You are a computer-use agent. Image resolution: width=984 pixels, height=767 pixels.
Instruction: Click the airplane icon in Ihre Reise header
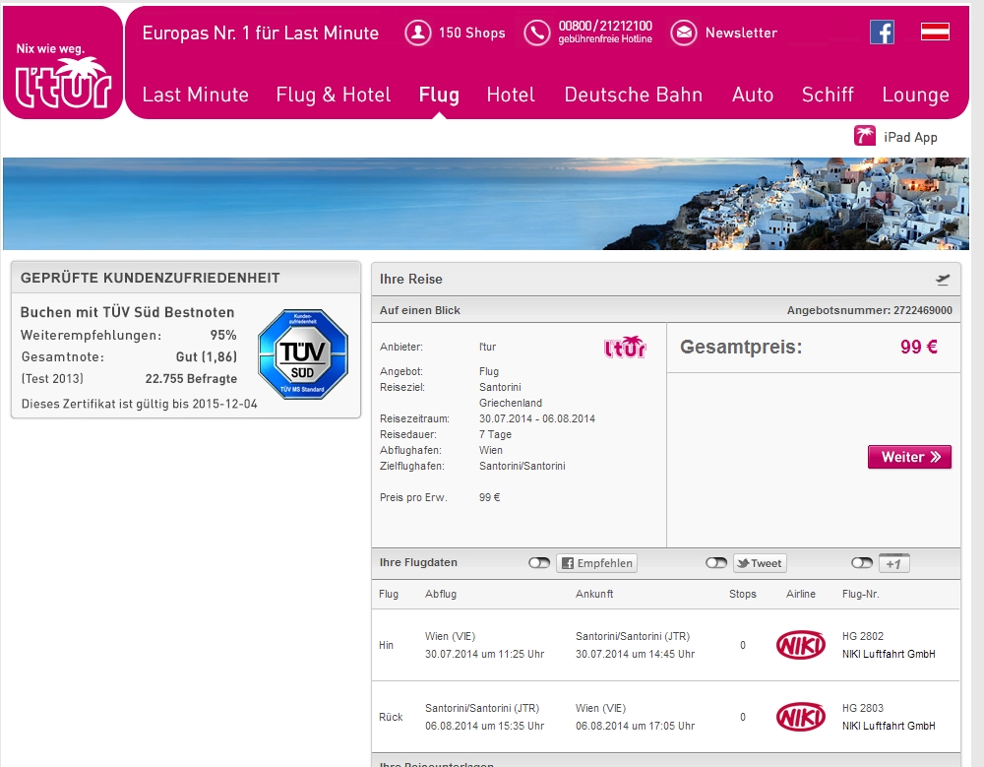click(x=943, y=280)
